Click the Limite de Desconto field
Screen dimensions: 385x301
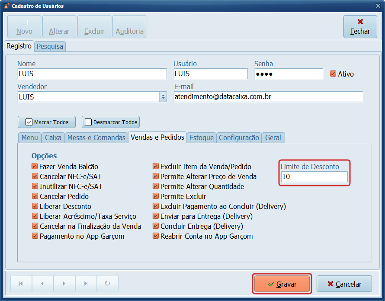[x=314, y=176]
